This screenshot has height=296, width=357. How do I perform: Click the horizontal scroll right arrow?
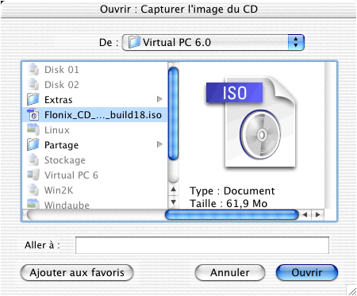click(x=317, y=214)
